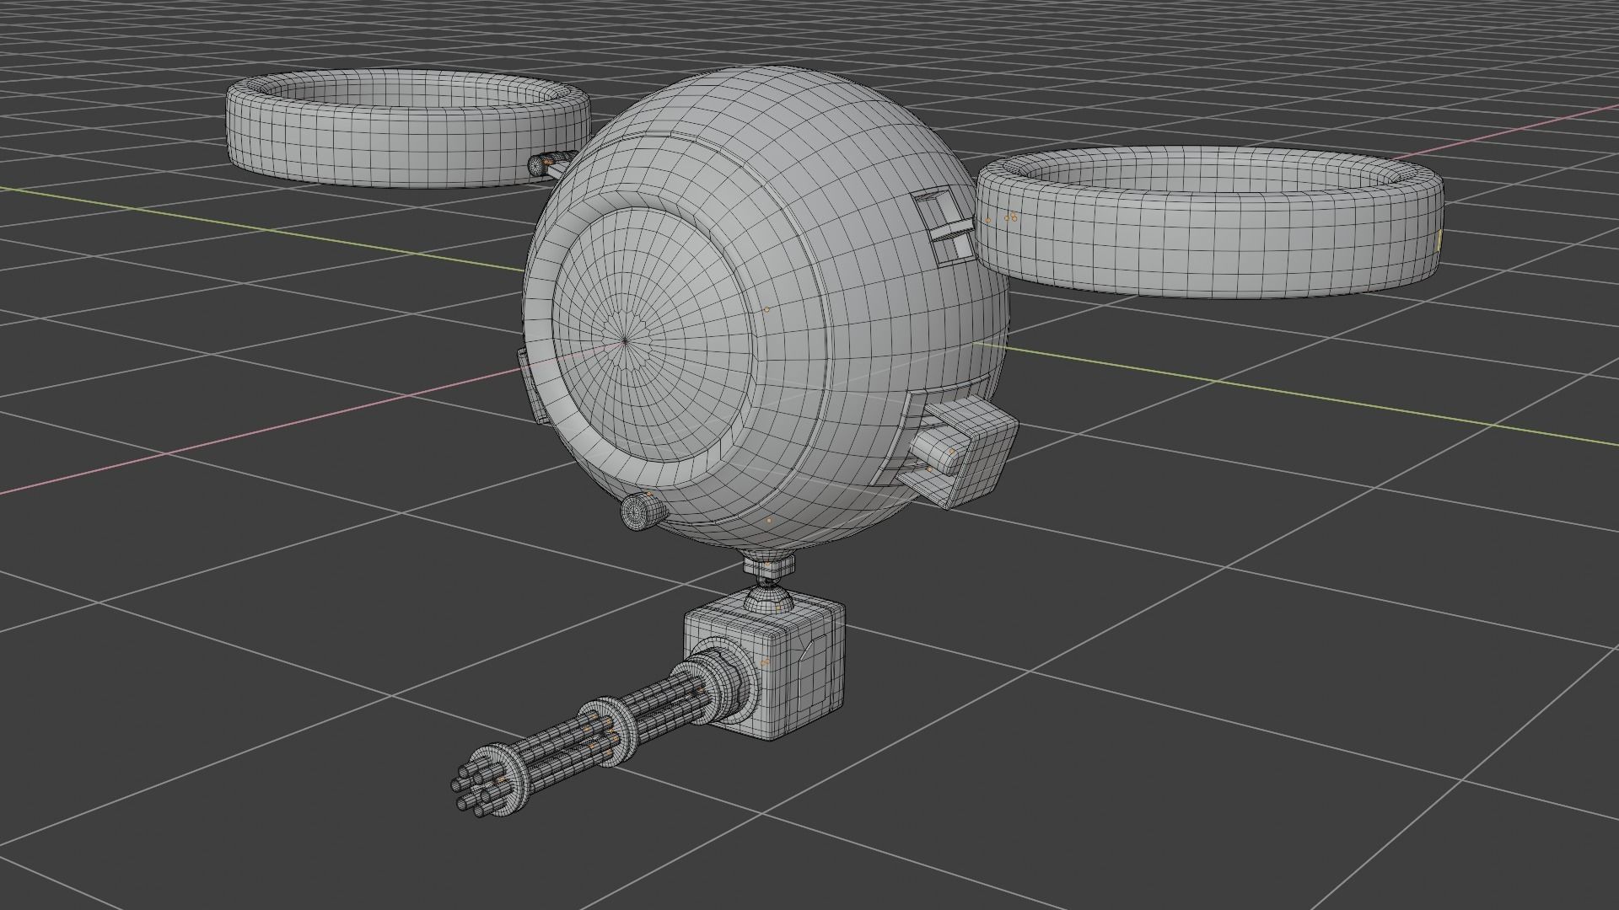Click the center vertex of the circular front disc
1619x910 pixels.
point(625,340)
